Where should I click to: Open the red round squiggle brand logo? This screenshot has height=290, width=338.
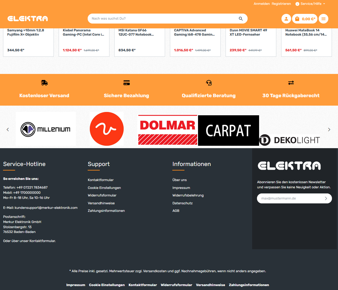[x=107, y=129]
